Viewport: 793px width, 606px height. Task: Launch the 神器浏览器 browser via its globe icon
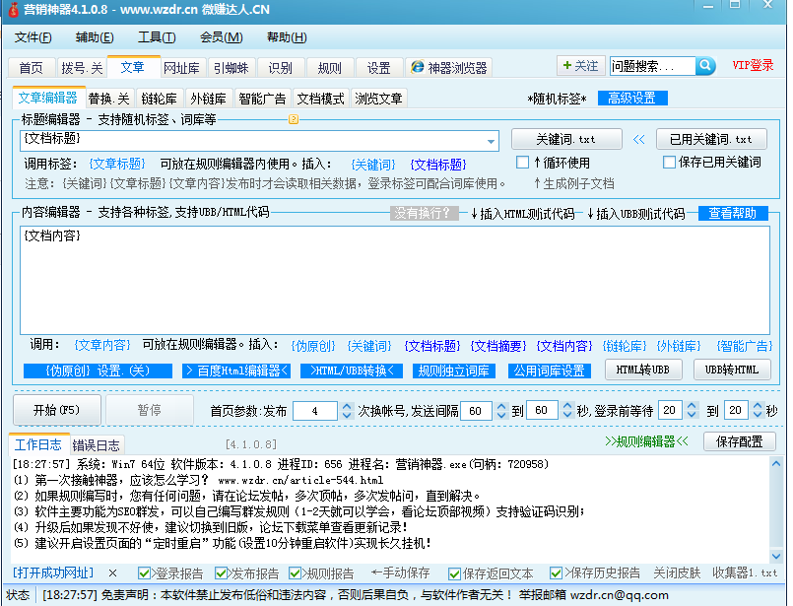tap(419, 67)
